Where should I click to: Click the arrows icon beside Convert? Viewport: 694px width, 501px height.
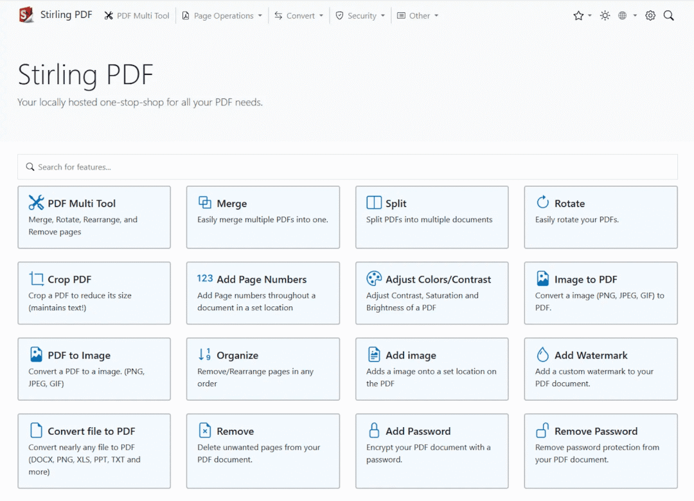[278, 15]
